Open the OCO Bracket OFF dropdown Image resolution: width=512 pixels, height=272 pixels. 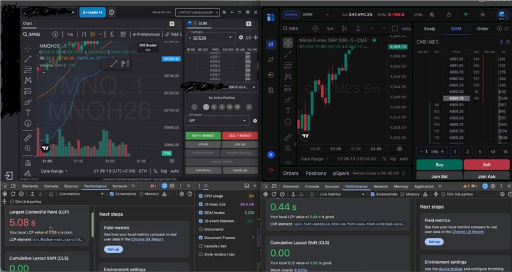[217, 120]
